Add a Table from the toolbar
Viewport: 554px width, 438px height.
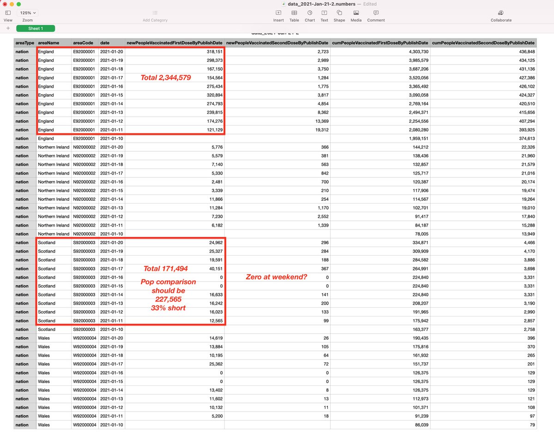click(294, 16)
